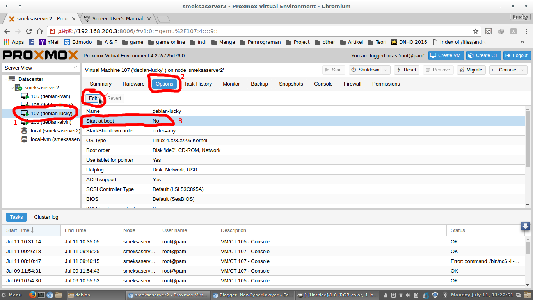Log out with the Logout button
Image resolution: width=533 pixels, height=300 pixels.
517,55
